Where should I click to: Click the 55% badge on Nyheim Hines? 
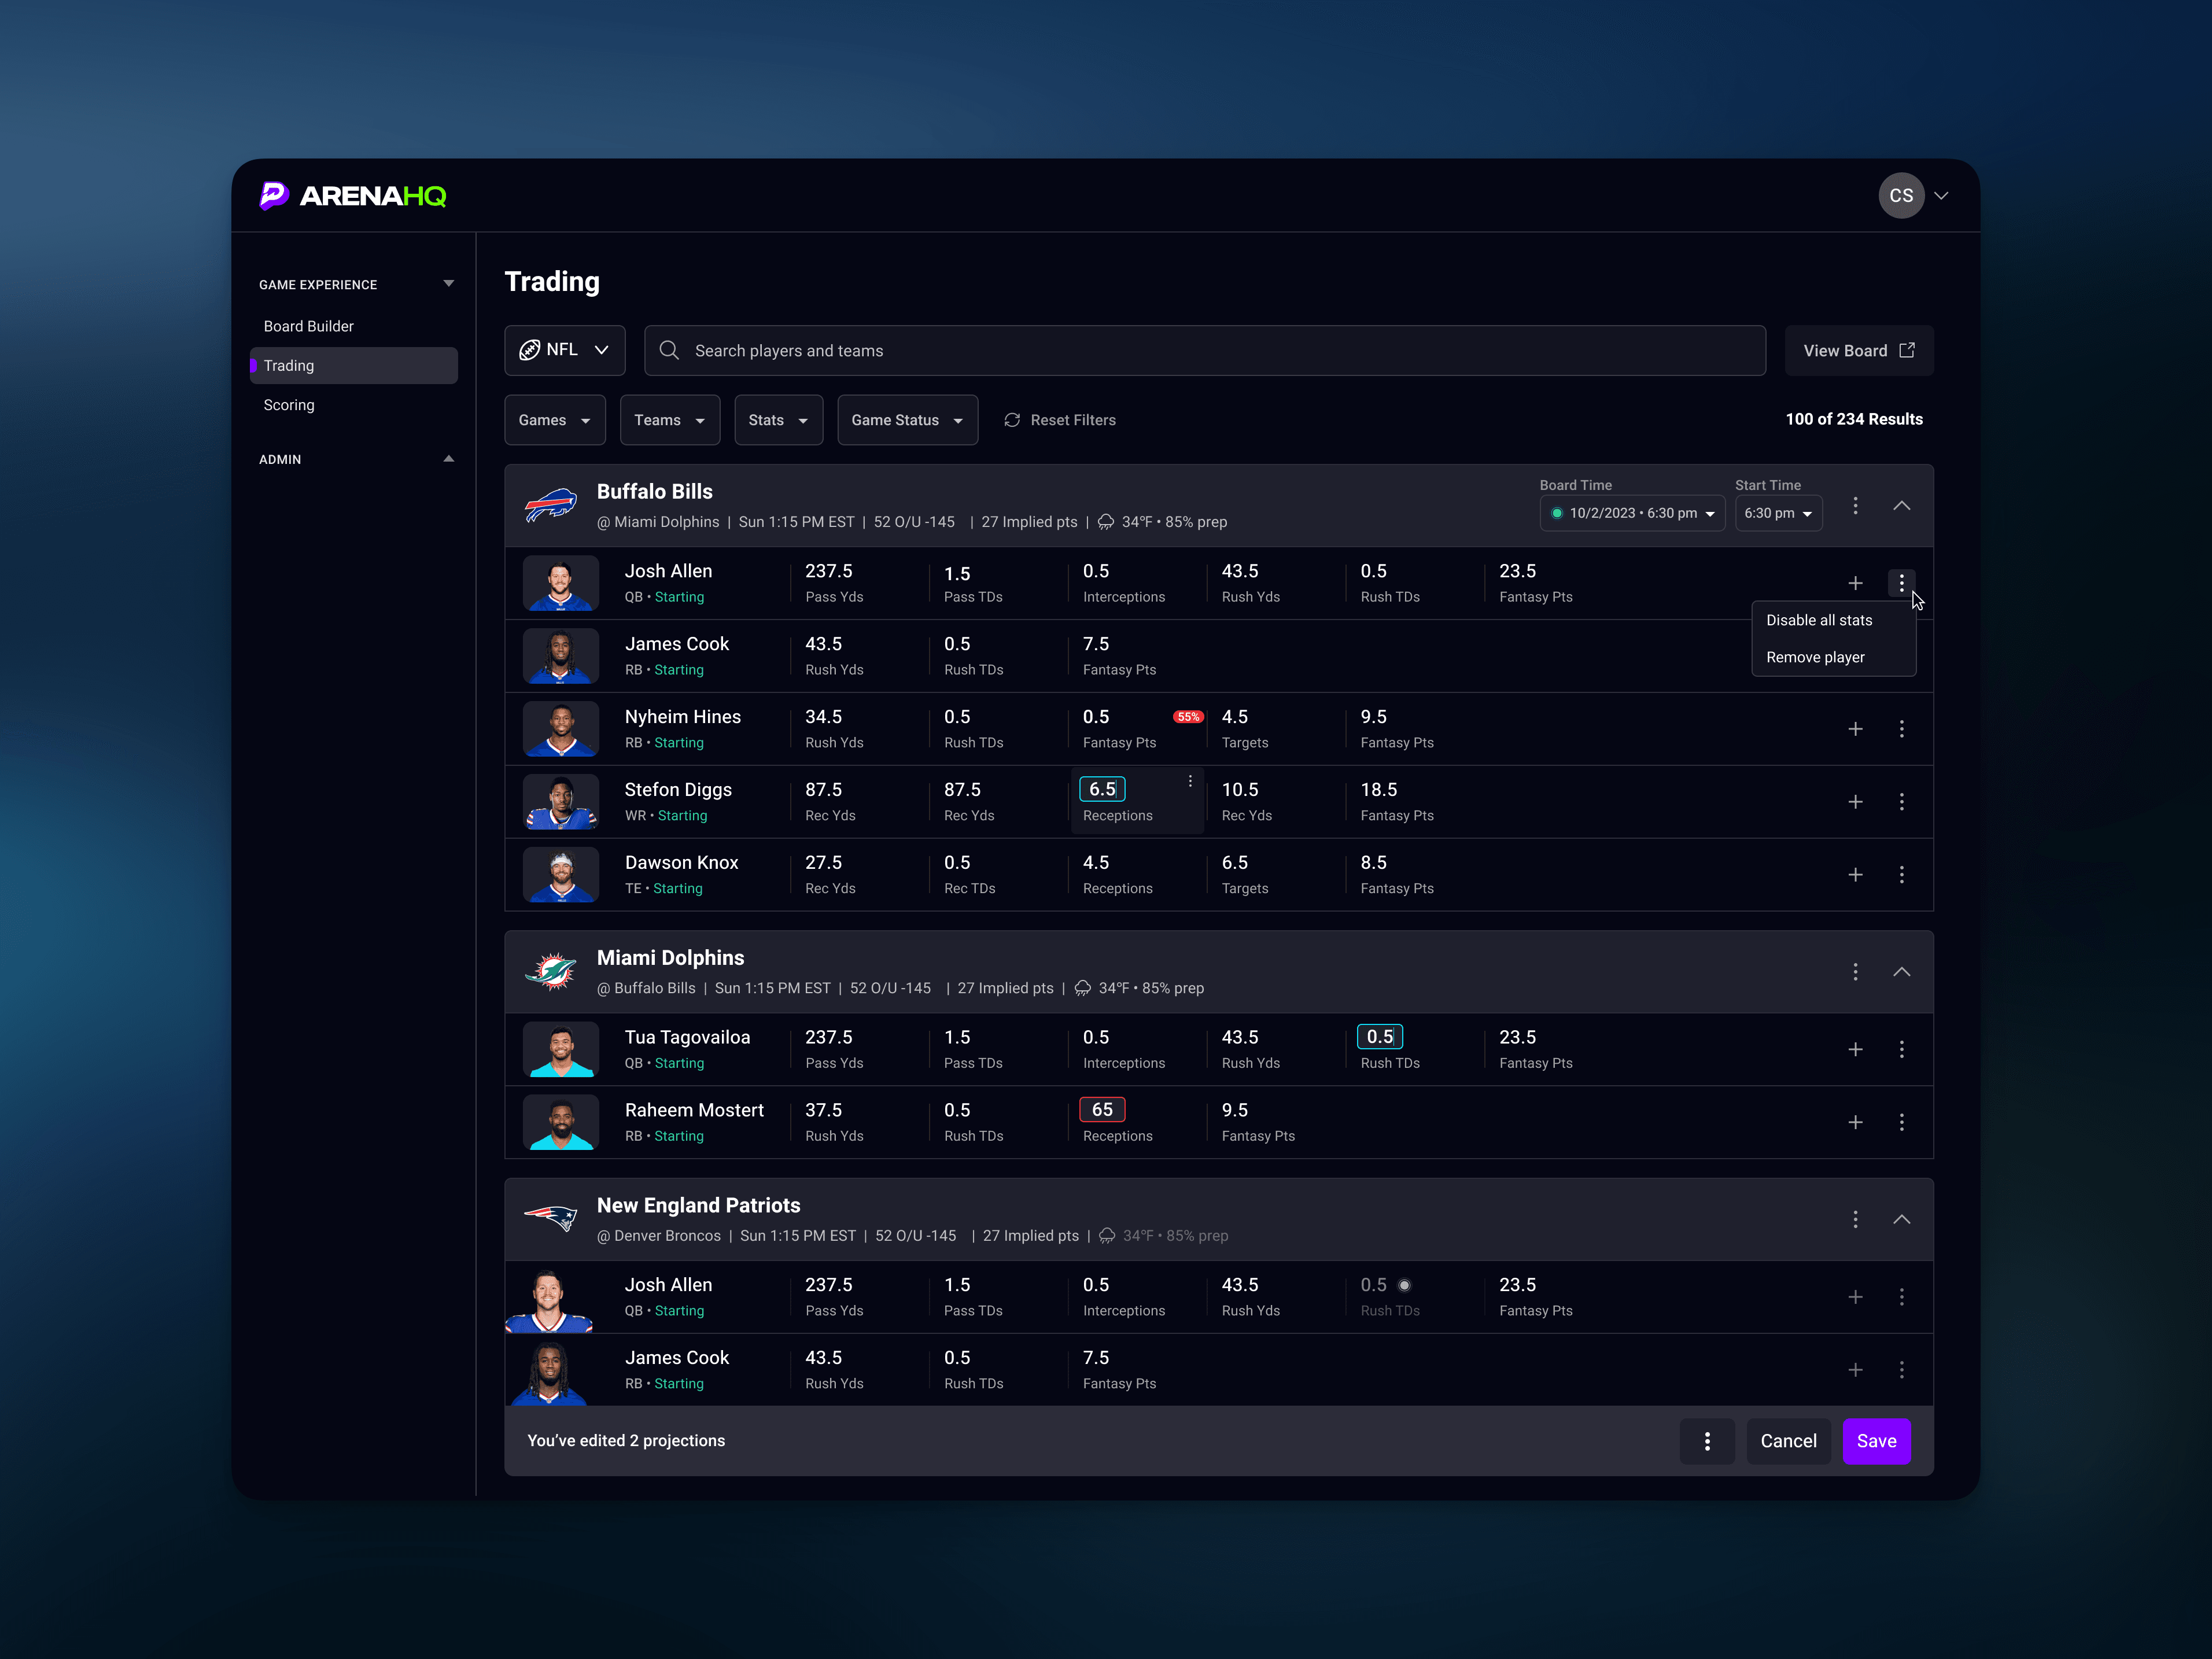pyautogui.click(x=1188, y=717)
